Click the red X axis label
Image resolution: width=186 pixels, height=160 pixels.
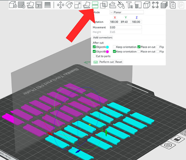(115, 18)
